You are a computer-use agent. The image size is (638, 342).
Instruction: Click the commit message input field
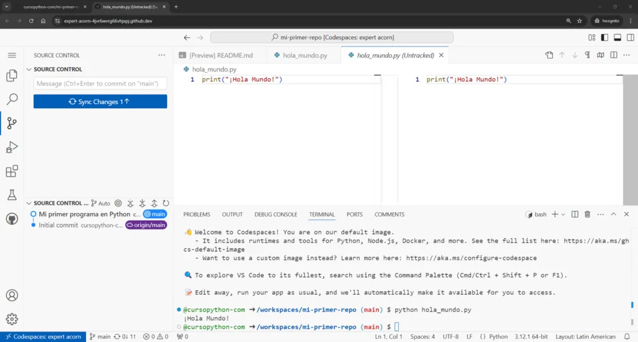click(100, 83)
